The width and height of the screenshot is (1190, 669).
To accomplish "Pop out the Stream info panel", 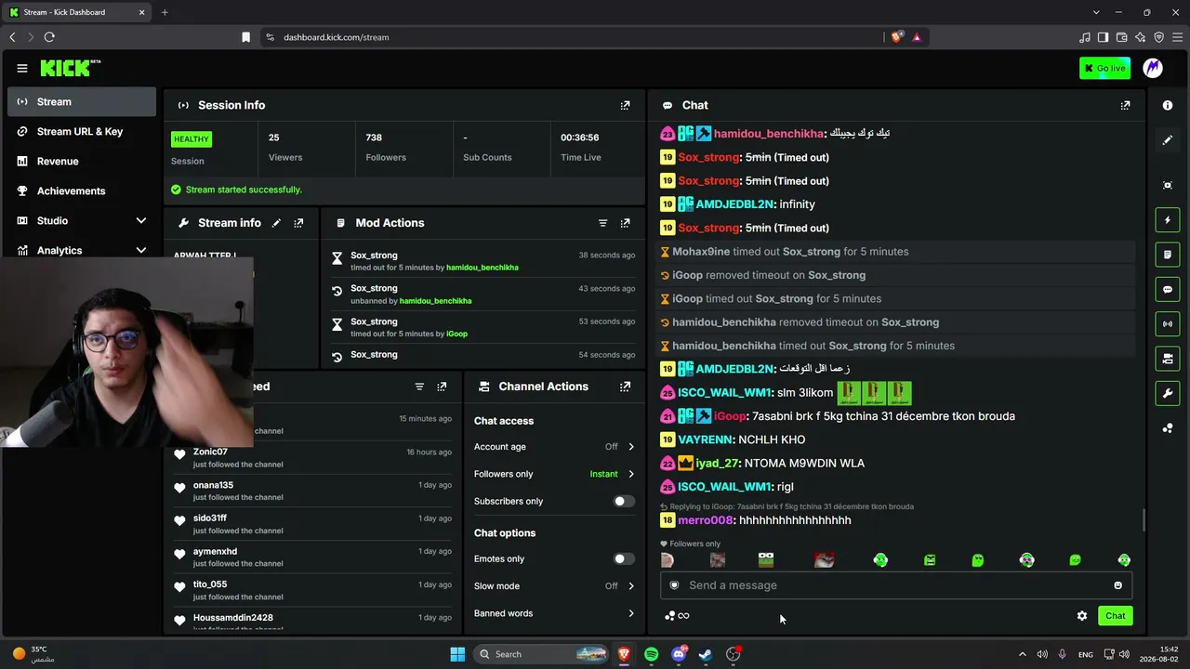I will tap(298, 223).
